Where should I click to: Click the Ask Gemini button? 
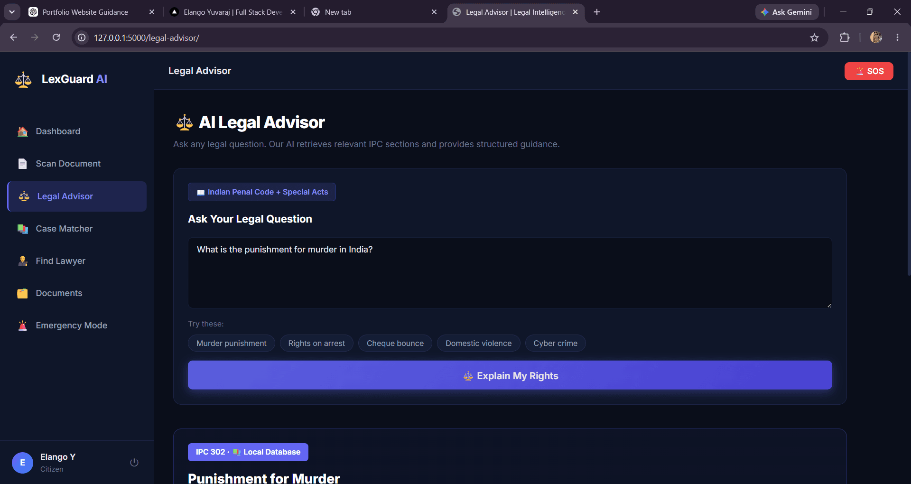click(787, 12)
